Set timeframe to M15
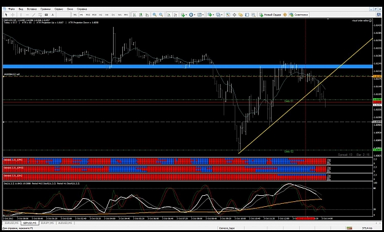Image resolution: width=384 pixels, height=232 pixels. pyautogui.click(x=88, y=15)
